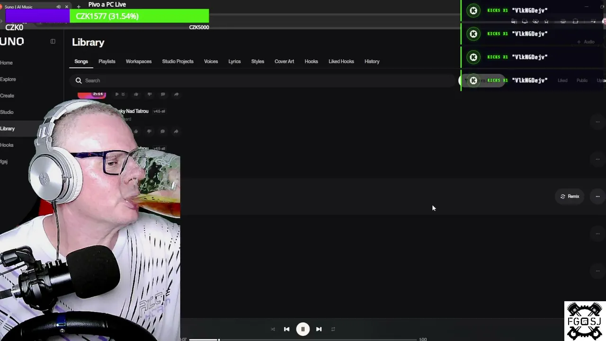Open the Studio Projects tab

tap(178, 62)
